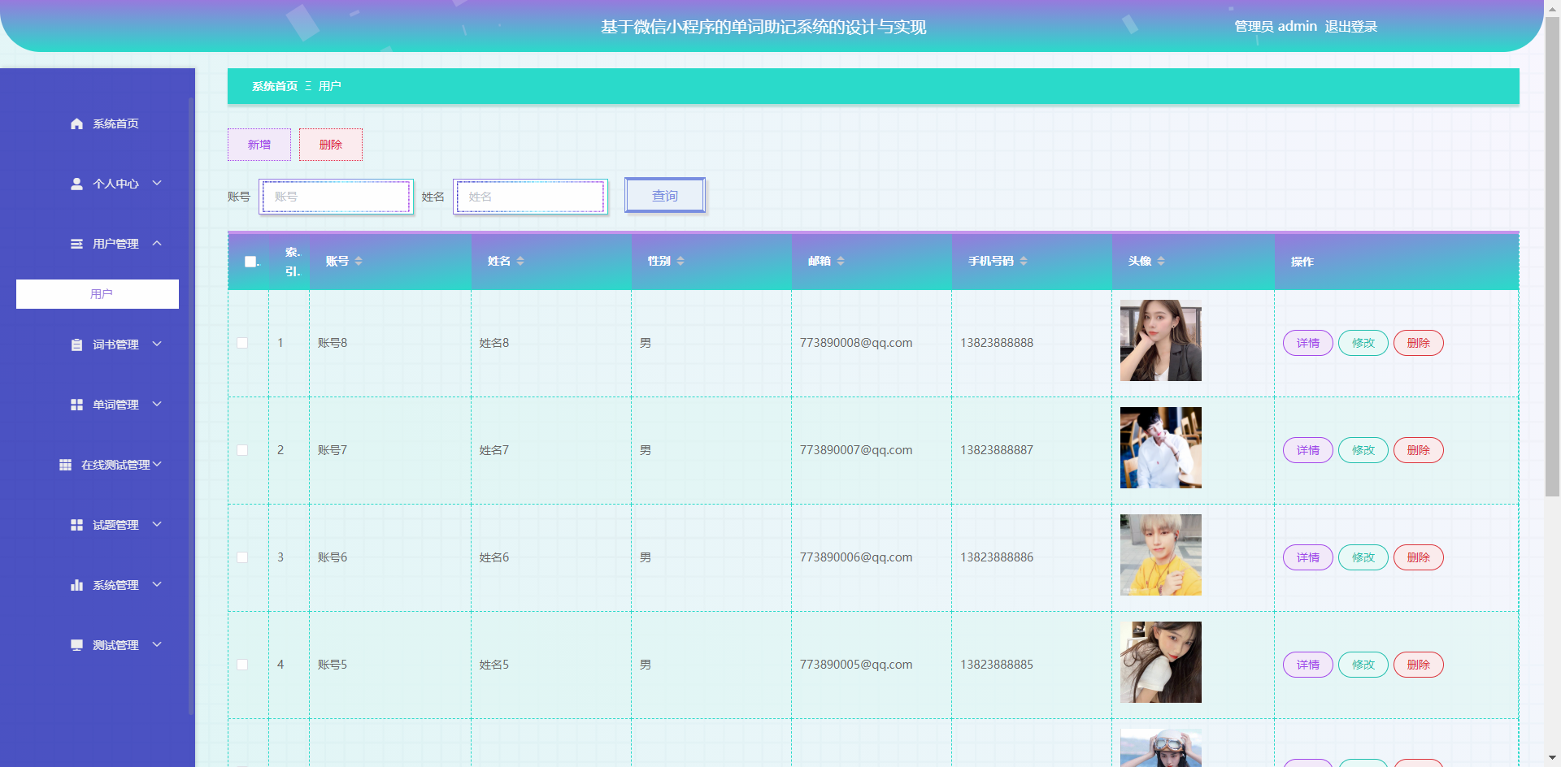
Task: Expand the 试题管理 menu chevron
Action: click(157, 525)
